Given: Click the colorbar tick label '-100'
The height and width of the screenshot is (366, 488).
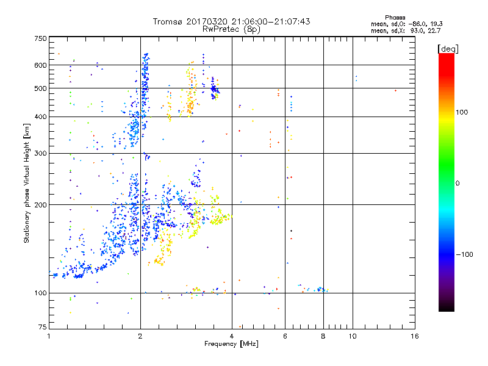Looking at the screenshot, I should (x=464, y=254).
